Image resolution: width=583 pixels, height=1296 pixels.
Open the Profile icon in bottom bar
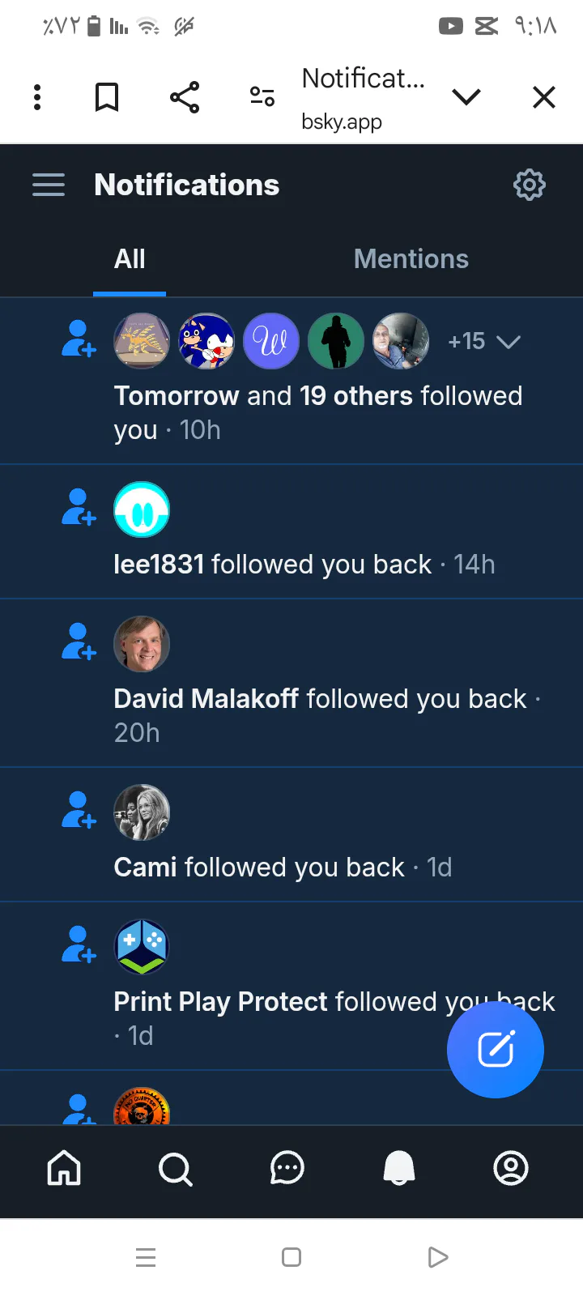click(x=511, y=1168)
